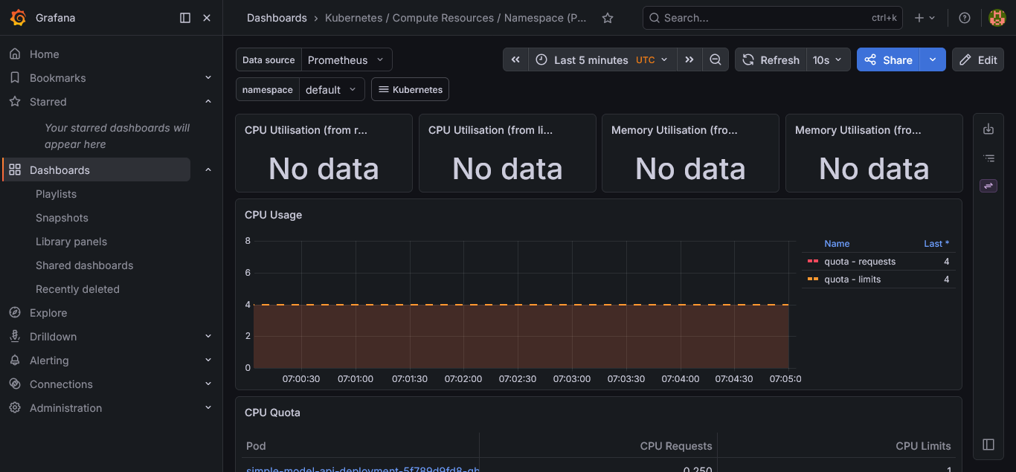Focus the Search field
This screenshot has height=472, width=1016.
(x=772, y=18)
